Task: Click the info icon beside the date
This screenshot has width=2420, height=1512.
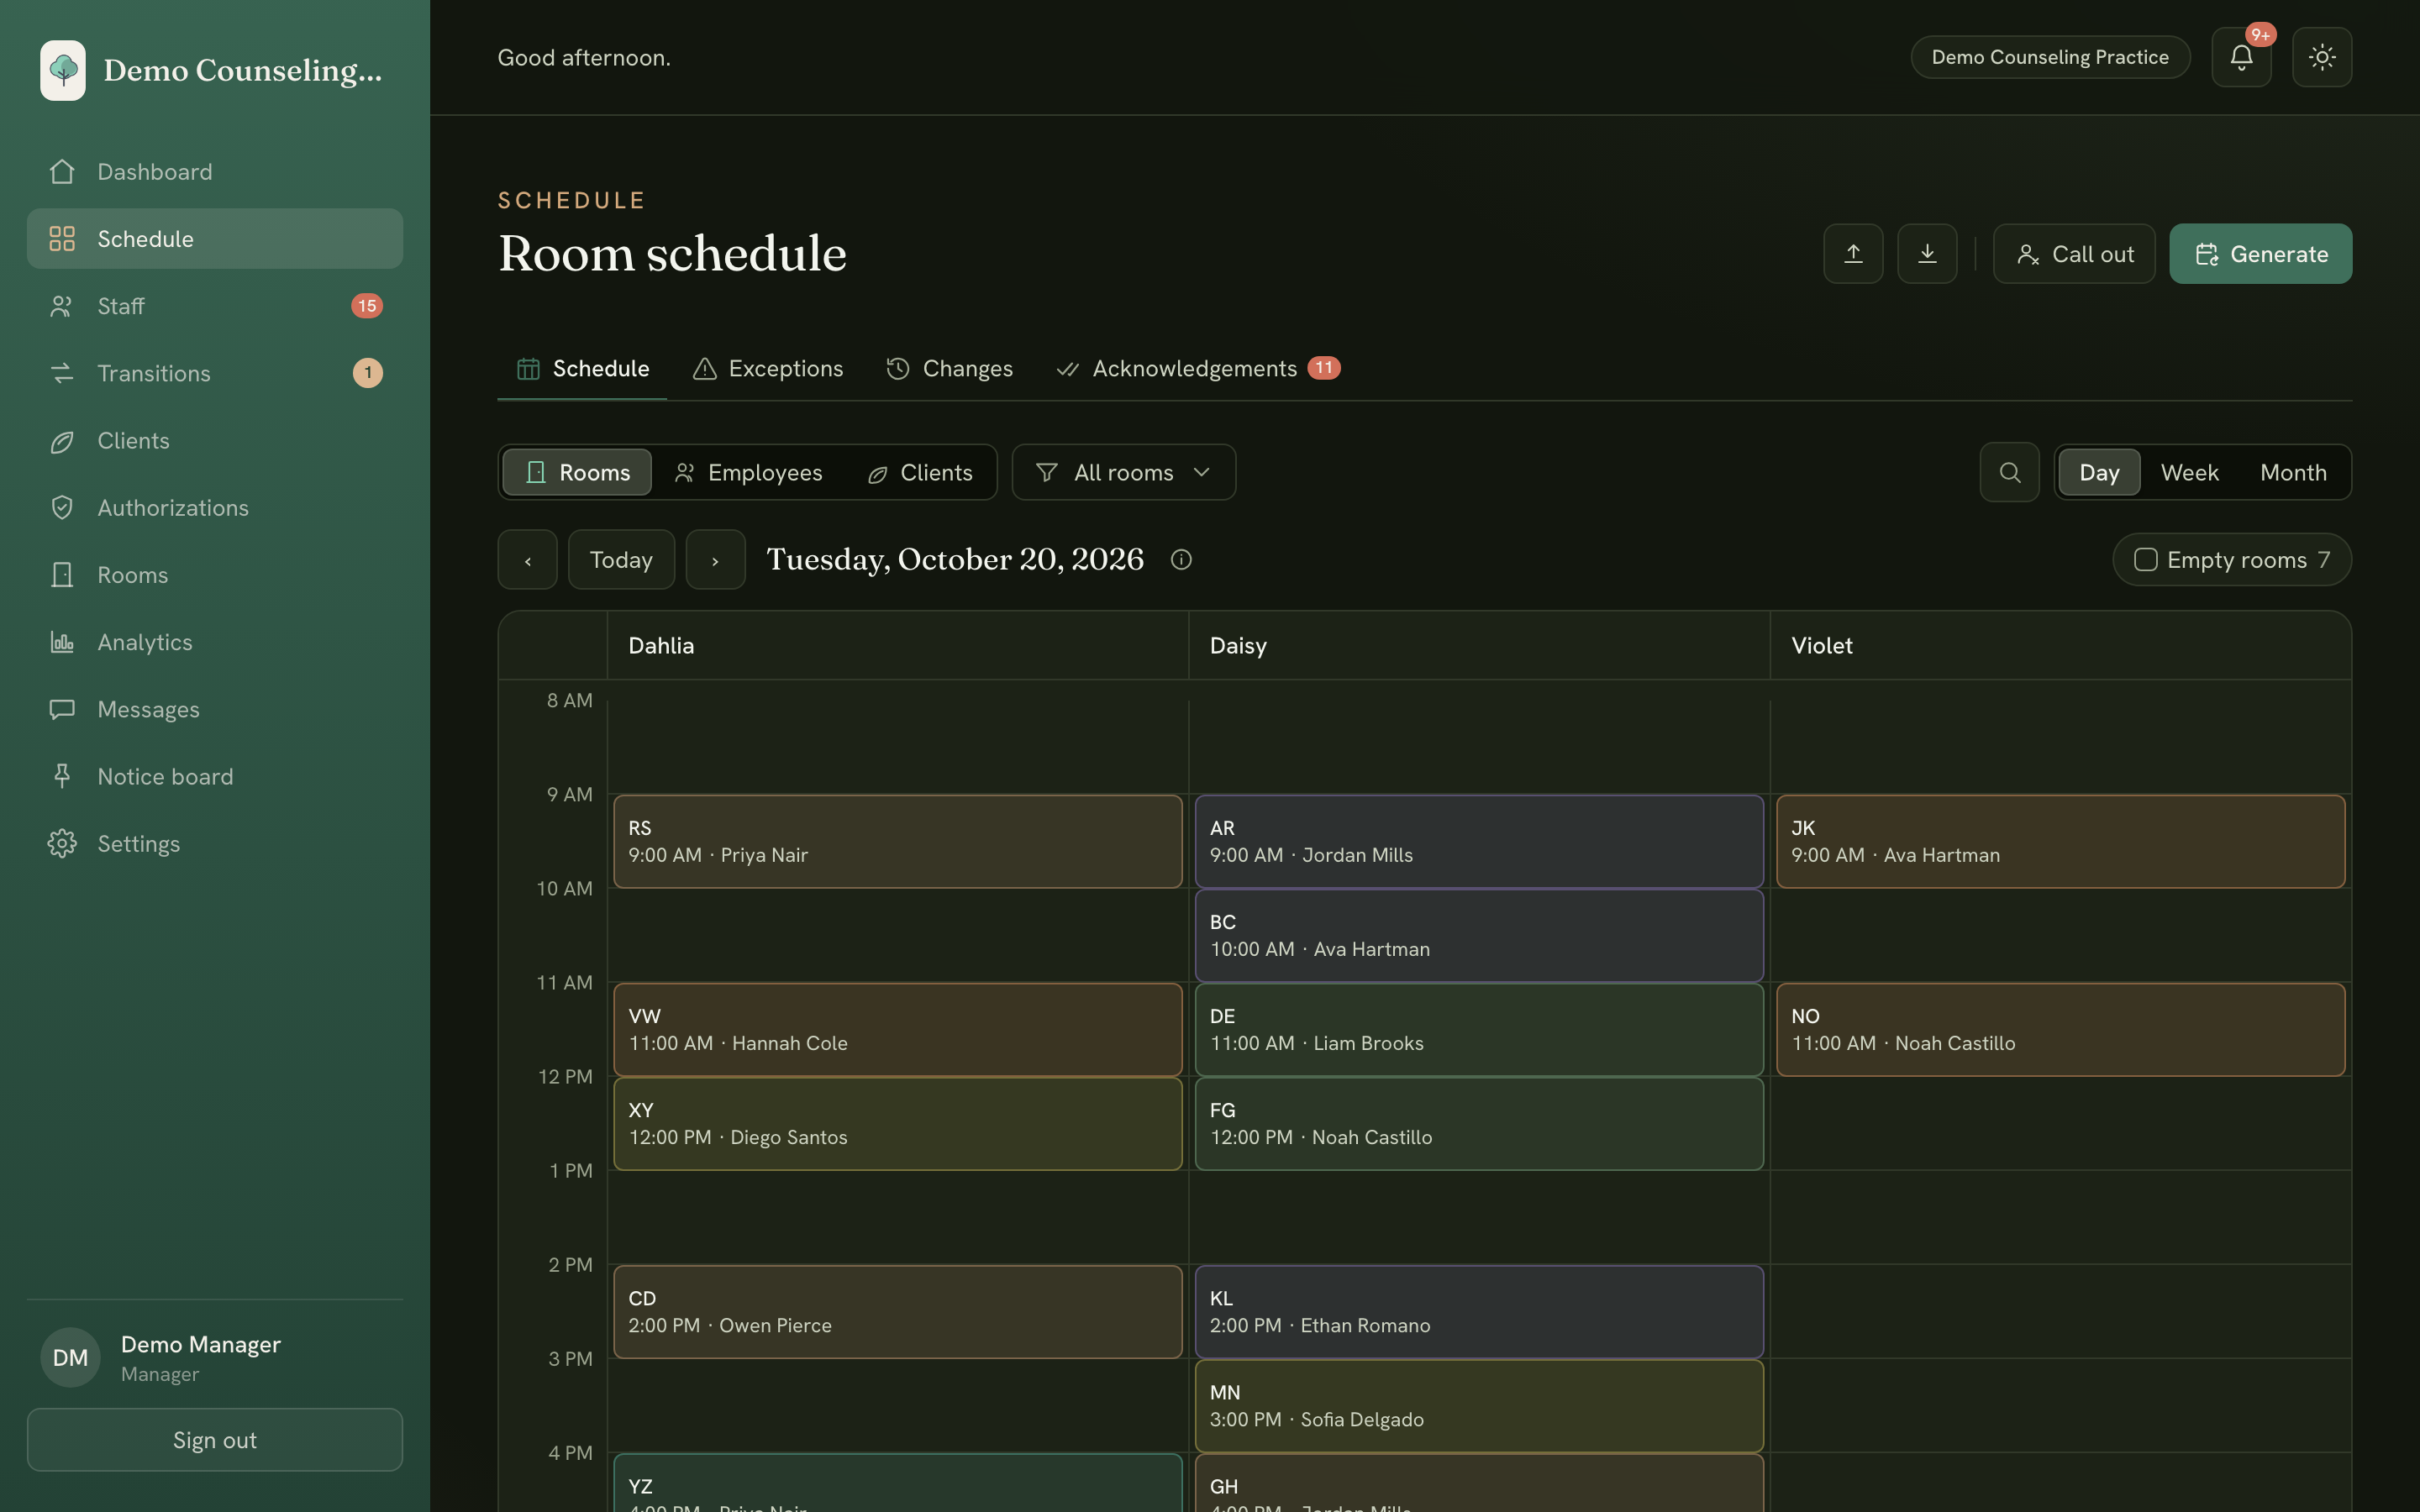Action: click(1181, 560)
